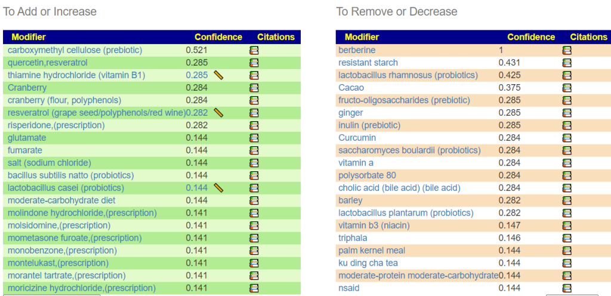Screen dimensions: 611x296
Task: Click the 0.285 confidence value for thiamine
Action: point(197,75)
